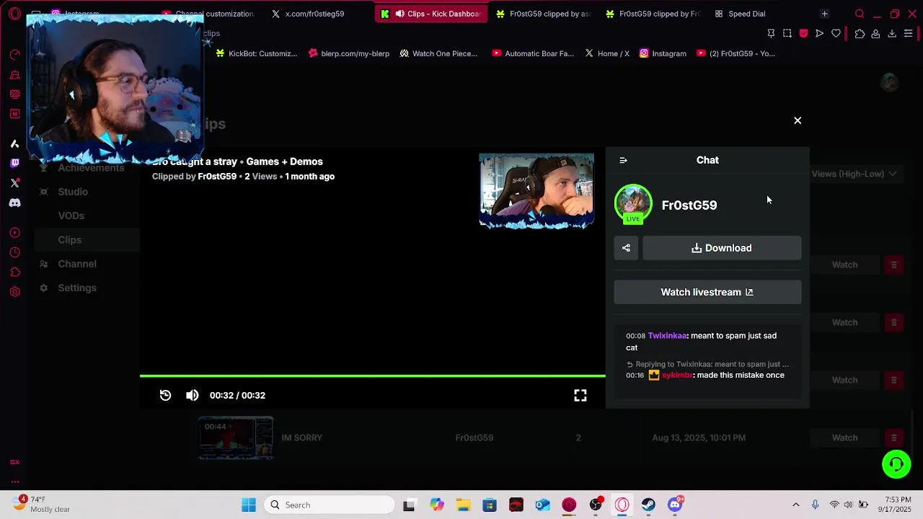Open the browser easy setup sliders icon
The height and width of the screenshot is (519, 923).
click(x=909, y=33)
